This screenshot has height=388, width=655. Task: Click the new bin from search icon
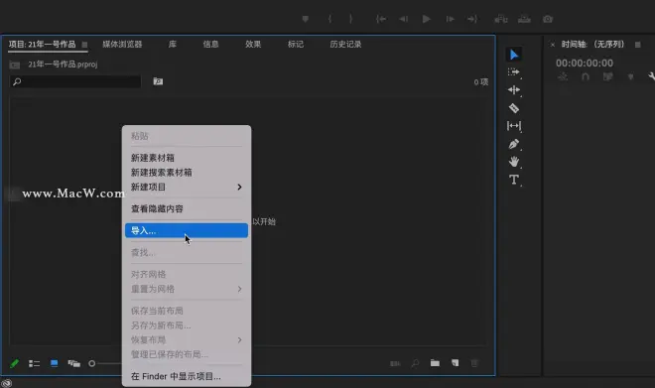pos(158,81)
